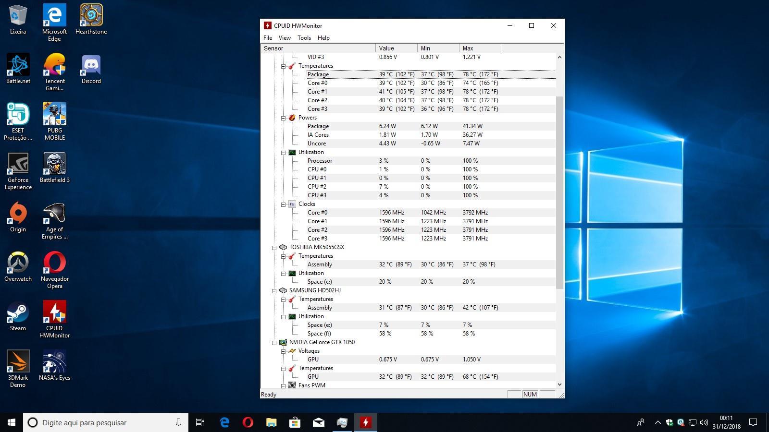Click the taskbar search box
The image size is (769, 432).
(x=106, y=422)
